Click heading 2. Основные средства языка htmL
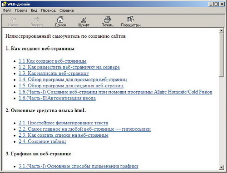This screenshot has height=173, width=227. tap(46, 110)
